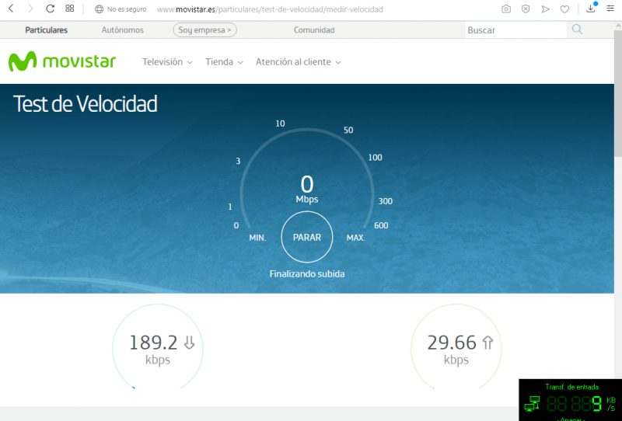
Task: Click the network monitor computers icon
Action: [x=532, y=404]
